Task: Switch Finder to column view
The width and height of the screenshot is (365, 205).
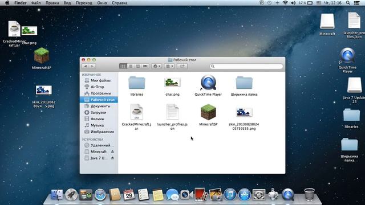Action: [x=138, y=66]
